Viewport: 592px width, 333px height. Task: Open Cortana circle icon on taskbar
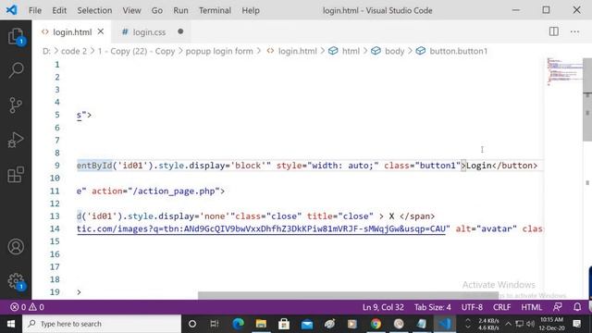192,324
